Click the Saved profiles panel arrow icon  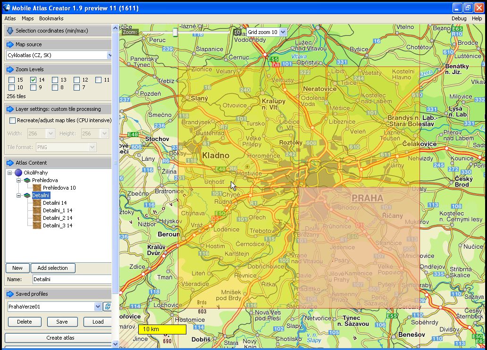coord(10,294)
